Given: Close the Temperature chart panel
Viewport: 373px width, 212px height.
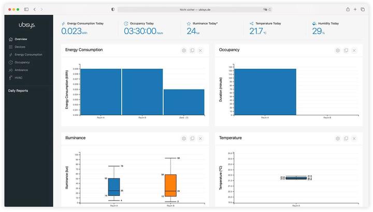Looking at the screenshot, I should coord(354,139).
